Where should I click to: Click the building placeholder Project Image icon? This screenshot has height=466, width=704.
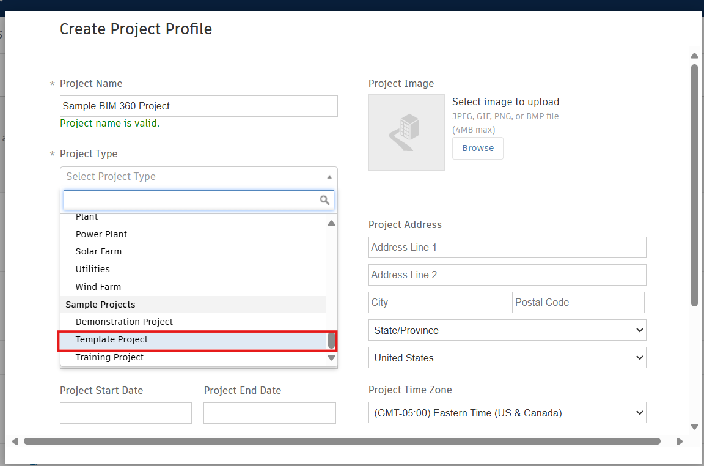tap(406, 132)
